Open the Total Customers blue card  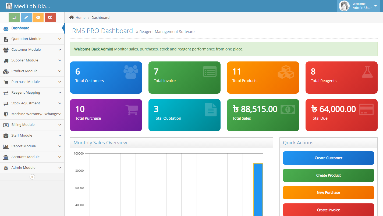tap(106, 78)
